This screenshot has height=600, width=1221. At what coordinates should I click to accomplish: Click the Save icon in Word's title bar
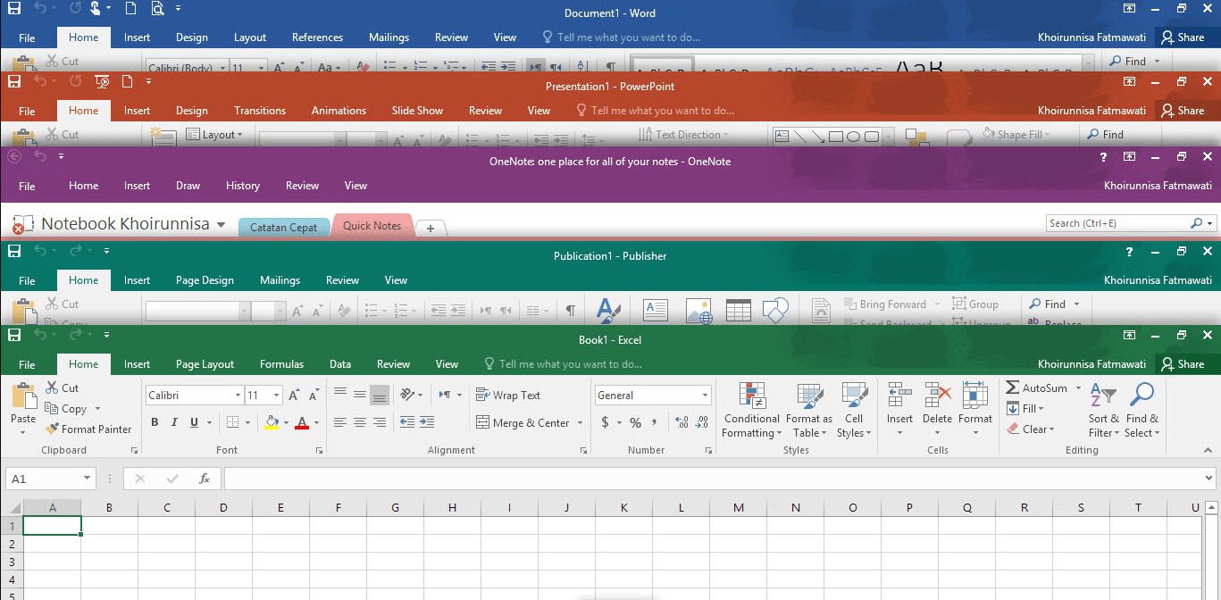[x=14, y=8]
